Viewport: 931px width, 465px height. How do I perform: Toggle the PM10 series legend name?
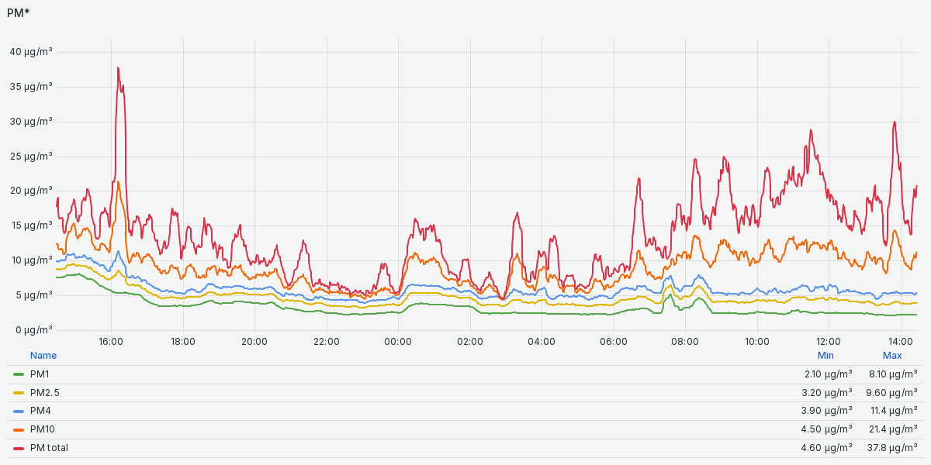[x=42, y=429]
